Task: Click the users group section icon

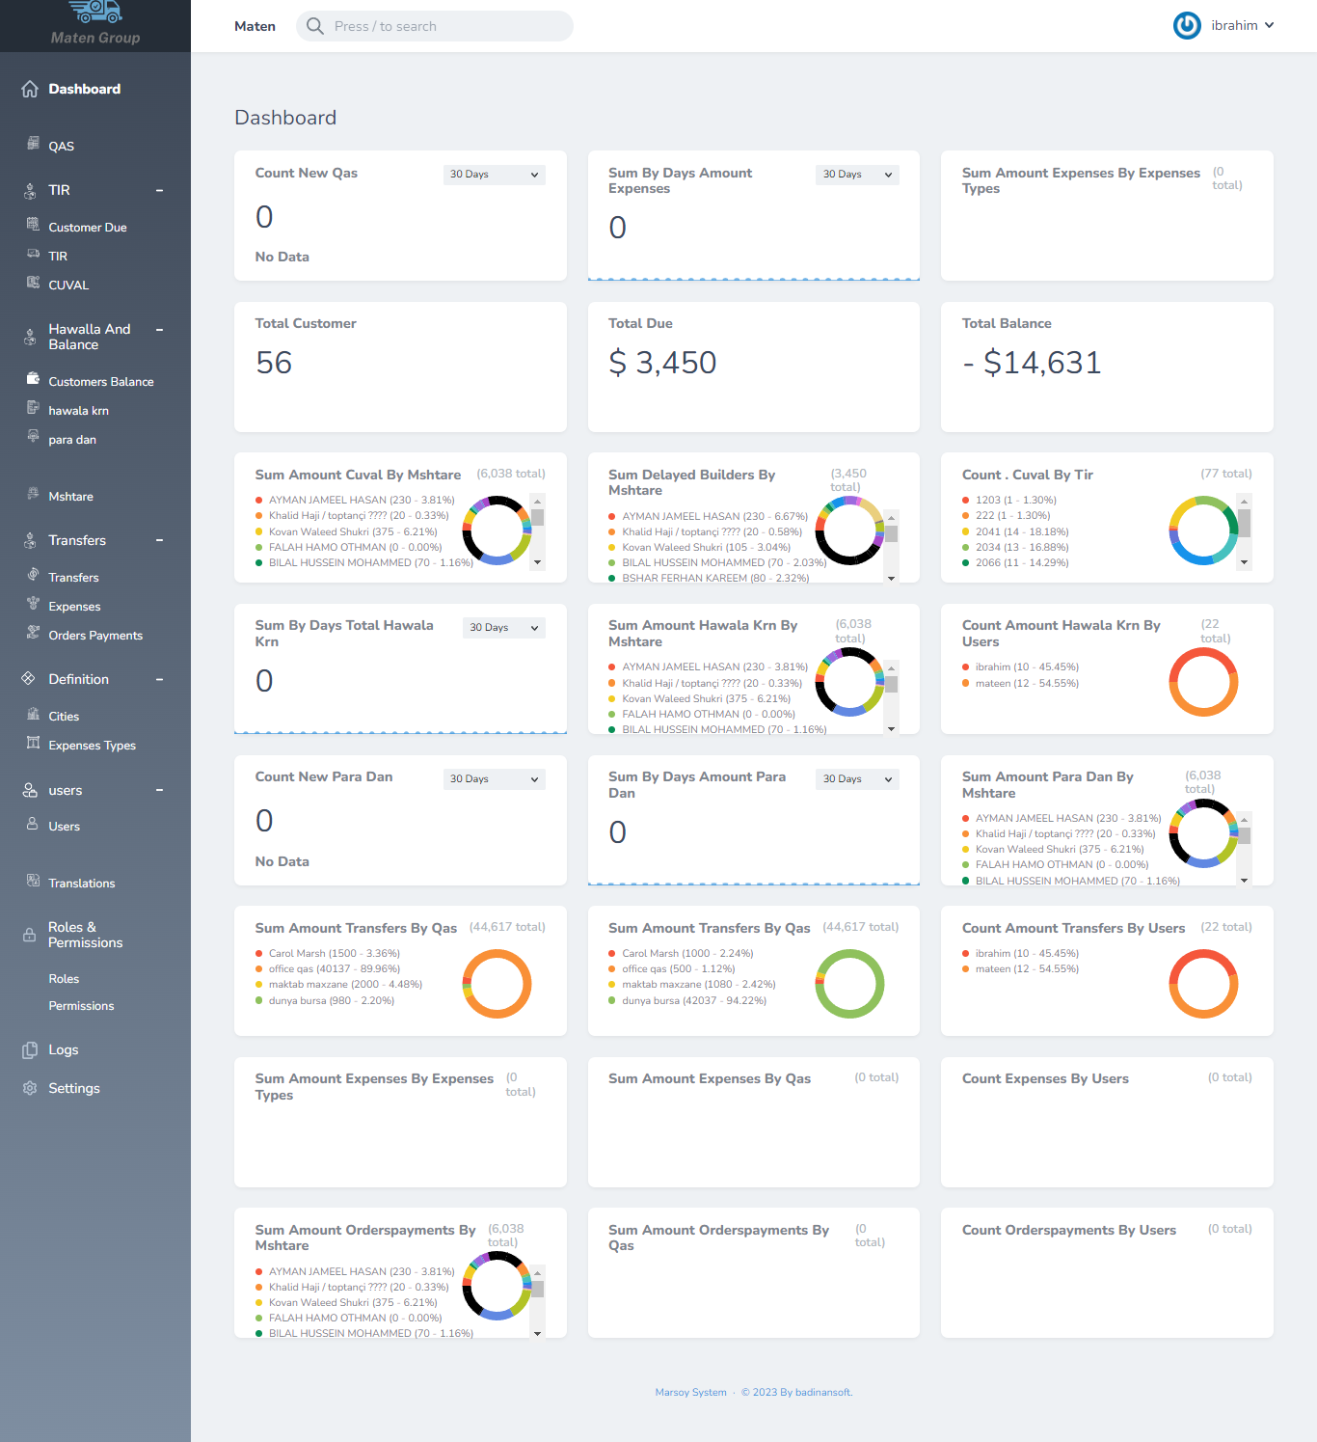Action: click(30, 790)
